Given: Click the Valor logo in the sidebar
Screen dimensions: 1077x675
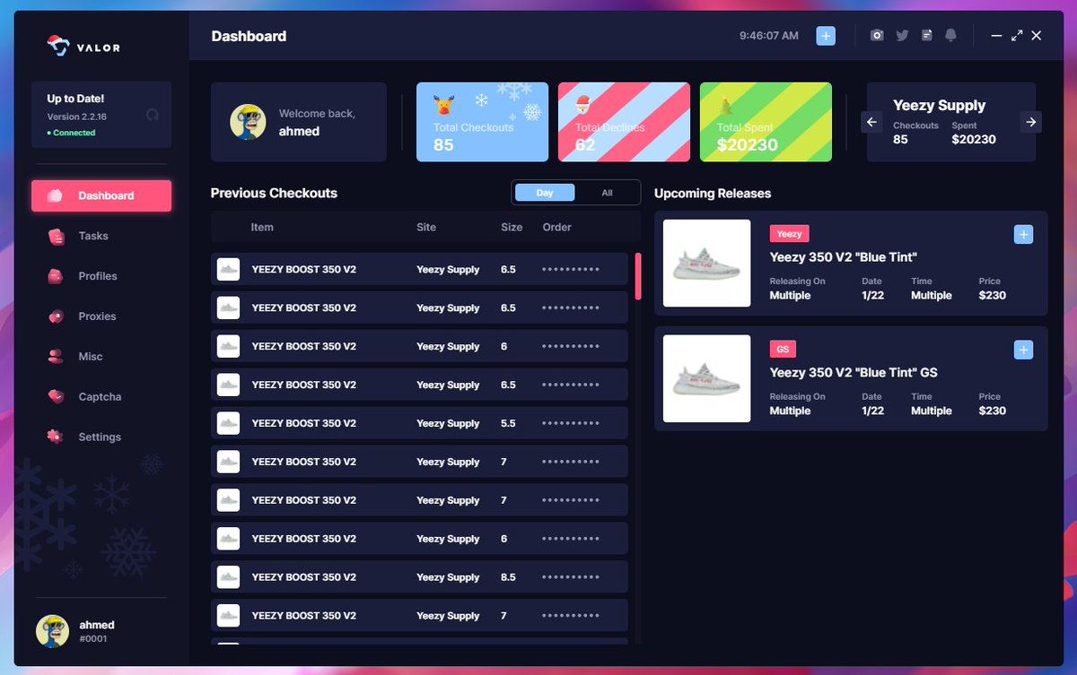Looking at the screenshot, I should (83, 45).
